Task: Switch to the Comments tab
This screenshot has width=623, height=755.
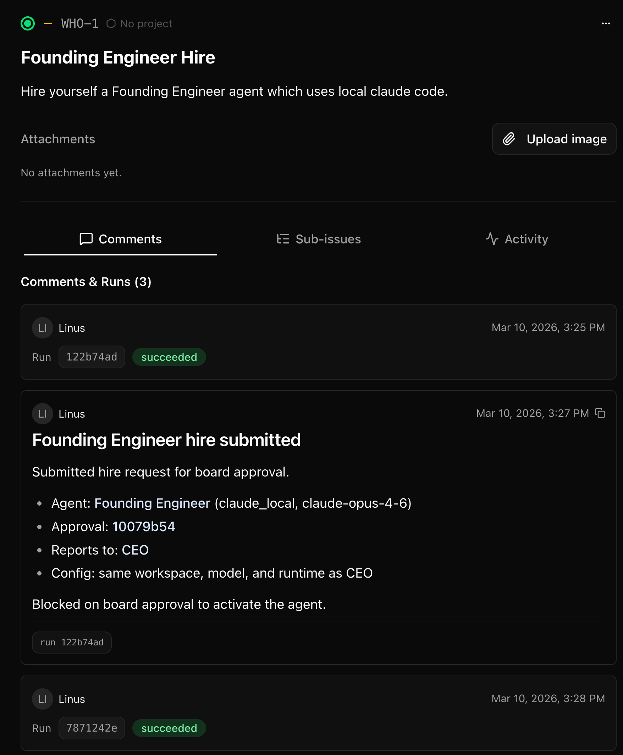Action: (121, 239)
